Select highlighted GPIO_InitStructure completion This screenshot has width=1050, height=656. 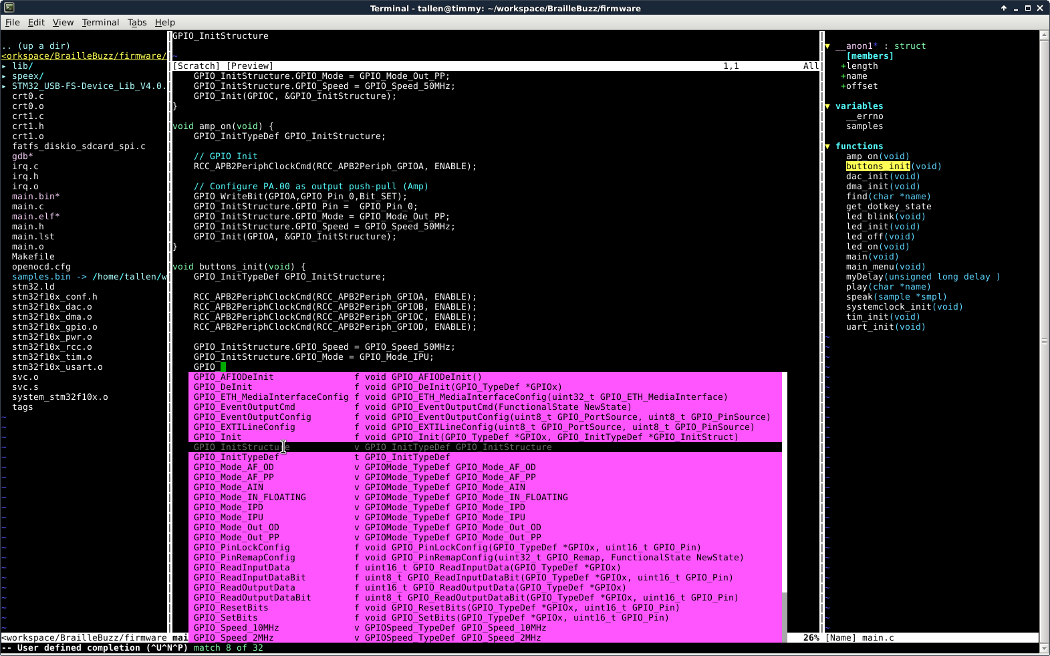point(485,447)
